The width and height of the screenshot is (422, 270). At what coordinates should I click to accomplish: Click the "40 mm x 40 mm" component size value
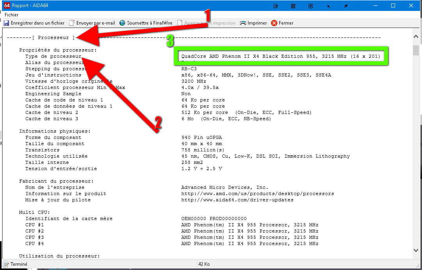pos(202,144)
